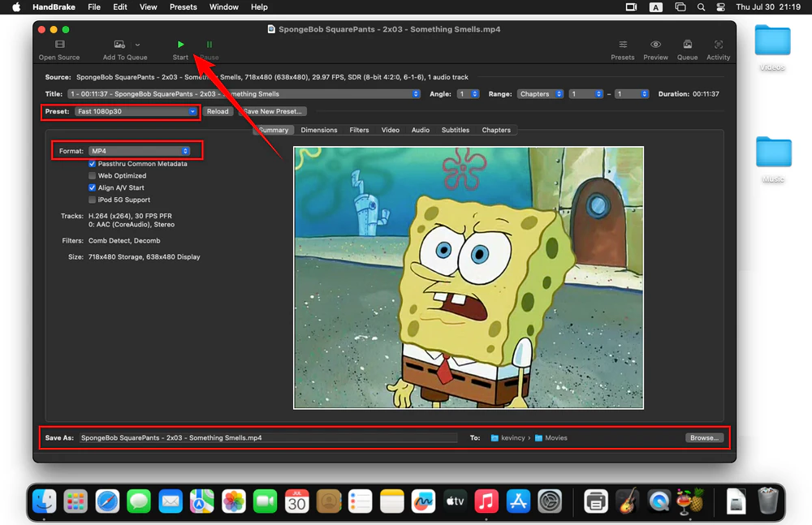Viewport: 812px width, 525px height.
Task: Open Launchpad from the Dock
Action: point(76,501)
